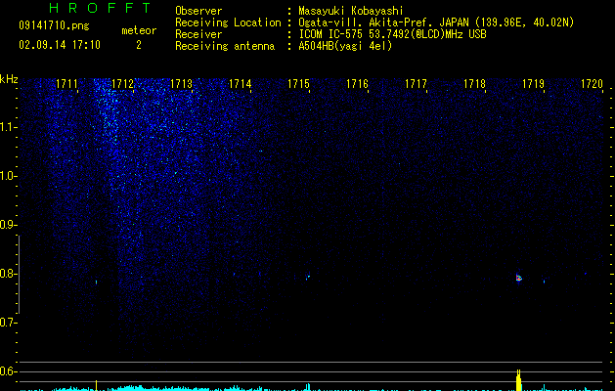Click the Receiver label

click(198, 34)
